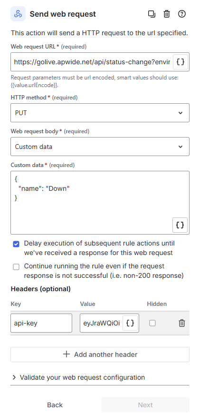The image size is (199, 413).
Task: Insert smart value in header Value field
Action: tap(130, 323)
